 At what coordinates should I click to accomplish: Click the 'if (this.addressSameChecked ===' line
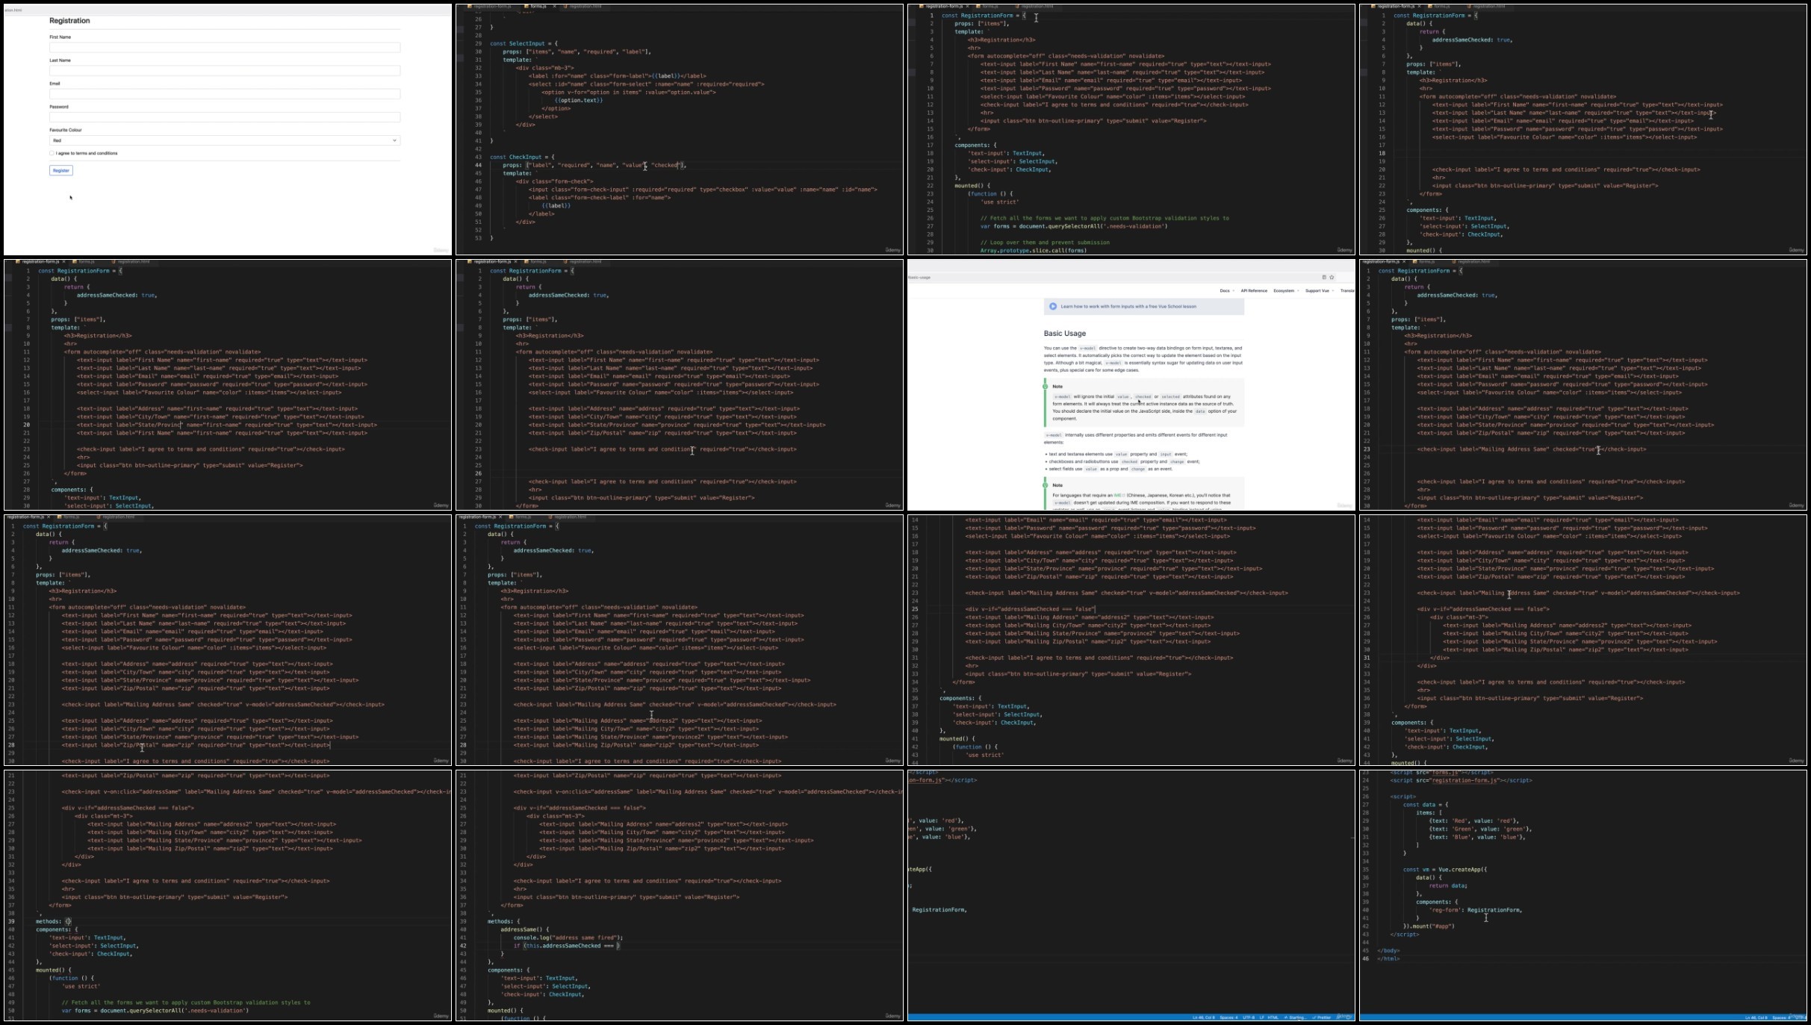(x=567, y=946)
